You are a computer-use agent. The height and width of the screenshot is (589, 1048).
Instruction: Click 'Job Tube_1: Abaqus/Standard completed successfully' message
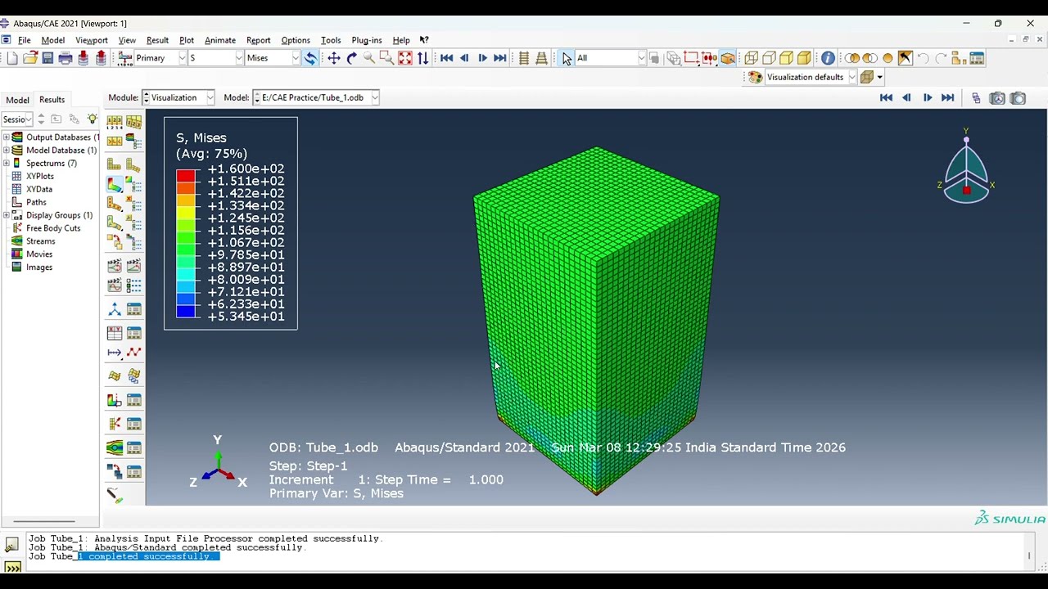tap(167, 547)
